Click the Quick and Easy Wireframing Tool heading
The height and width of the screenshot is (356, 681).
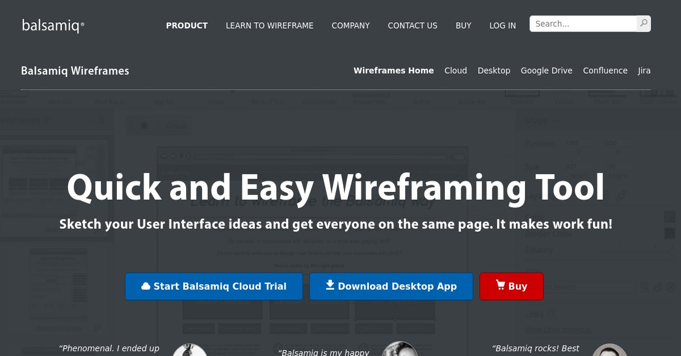point(335,187)
